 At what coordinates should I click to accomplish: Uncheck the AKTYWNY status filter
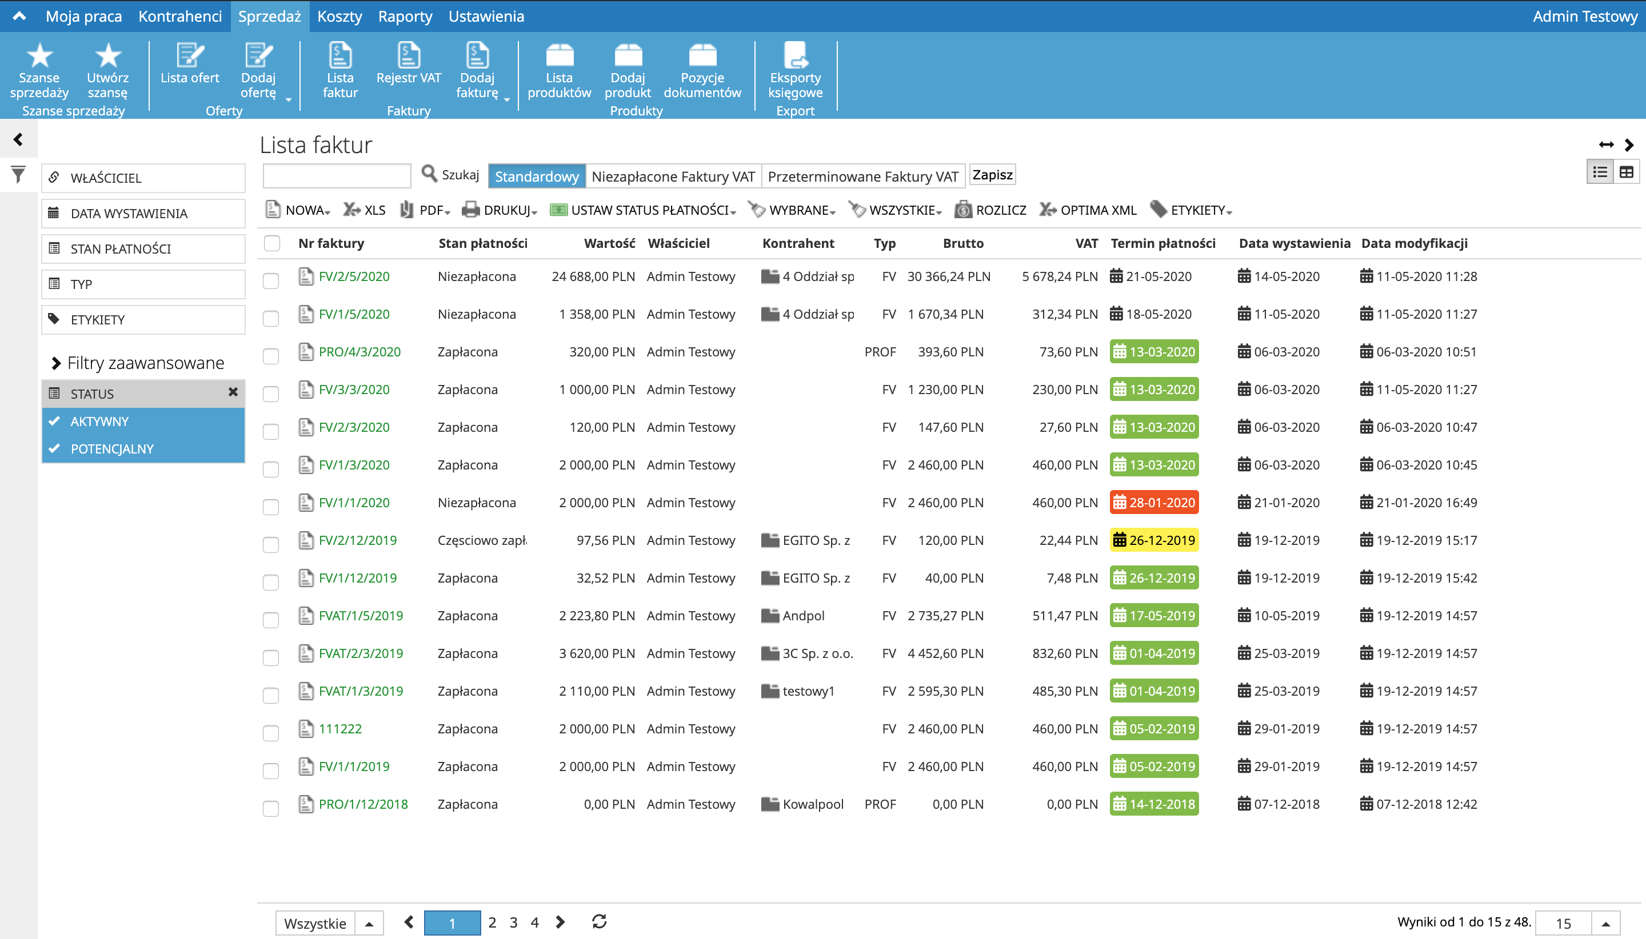pos(143,421)
